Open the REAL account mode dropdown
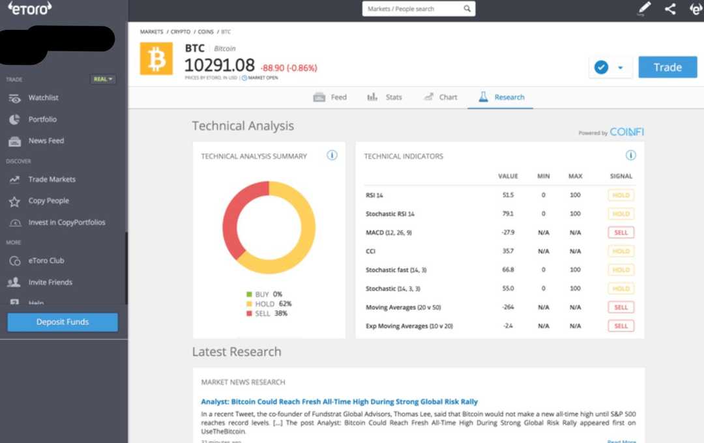 102,79
